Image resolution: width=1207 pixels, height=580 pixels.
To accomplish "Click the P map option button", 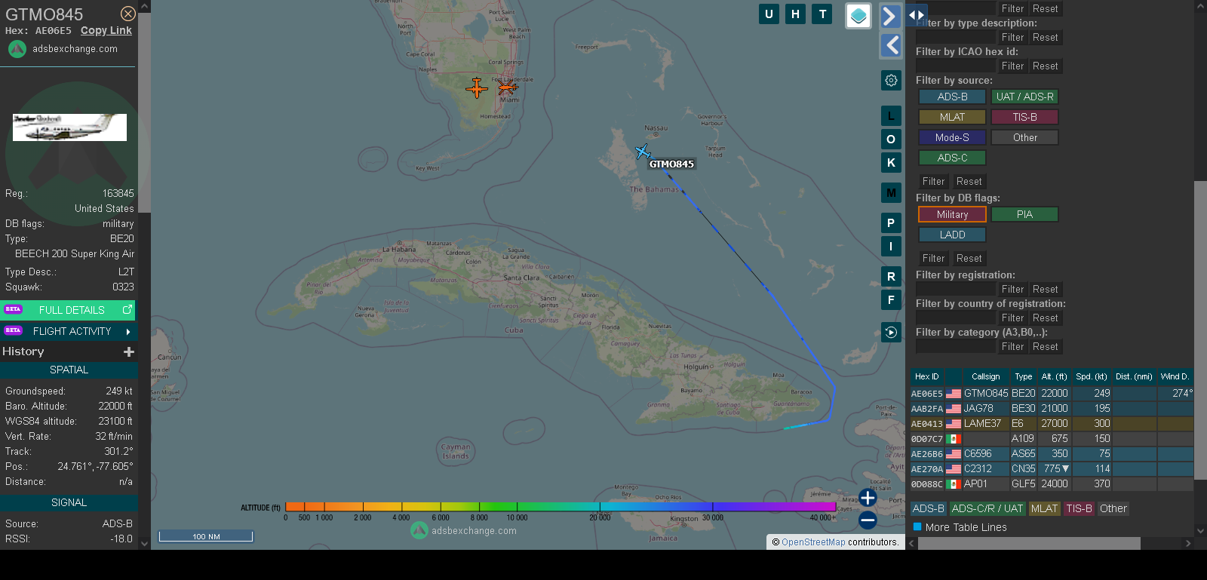I will click(891, 223).
